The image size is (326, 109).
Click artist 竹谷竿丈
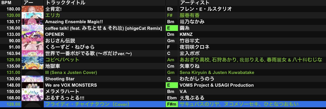[189, 41]
